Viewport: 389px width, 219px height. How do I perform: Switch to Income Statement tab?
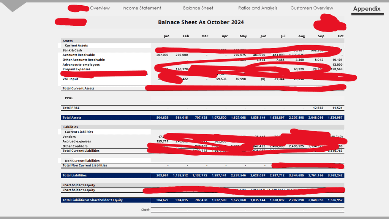[x=141, y=8]
